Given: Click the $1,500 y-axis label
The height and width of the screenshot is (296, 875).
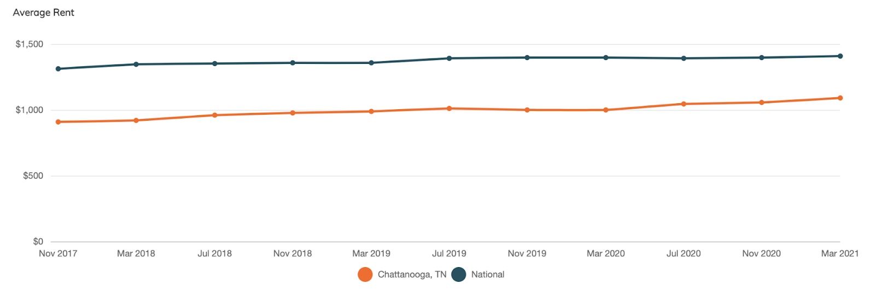Looking at the screenshot, I should point(30,44).
